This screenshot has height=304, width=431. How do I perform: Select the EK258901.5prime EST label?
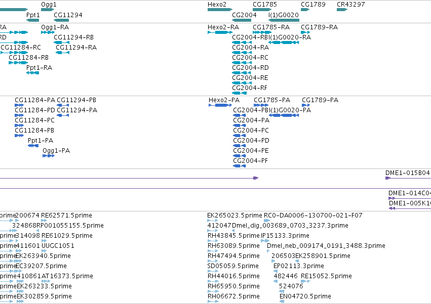tap(323, 256)
